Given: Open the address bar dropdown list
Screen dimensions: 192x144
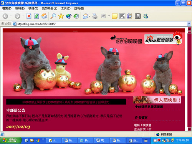Looking at the screenshot, I should tap(189, 24).
